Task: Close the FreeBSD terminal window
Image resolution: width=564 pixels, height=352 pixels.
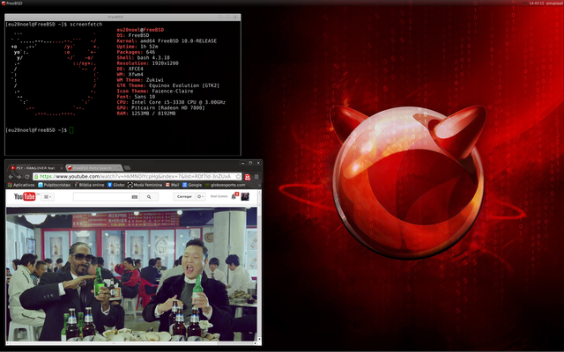Action: pyautogui.click(x=235, y=18)
